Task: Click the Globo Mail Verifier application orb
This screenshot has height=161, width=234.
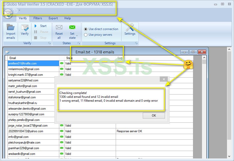Action: coord(8,14)
